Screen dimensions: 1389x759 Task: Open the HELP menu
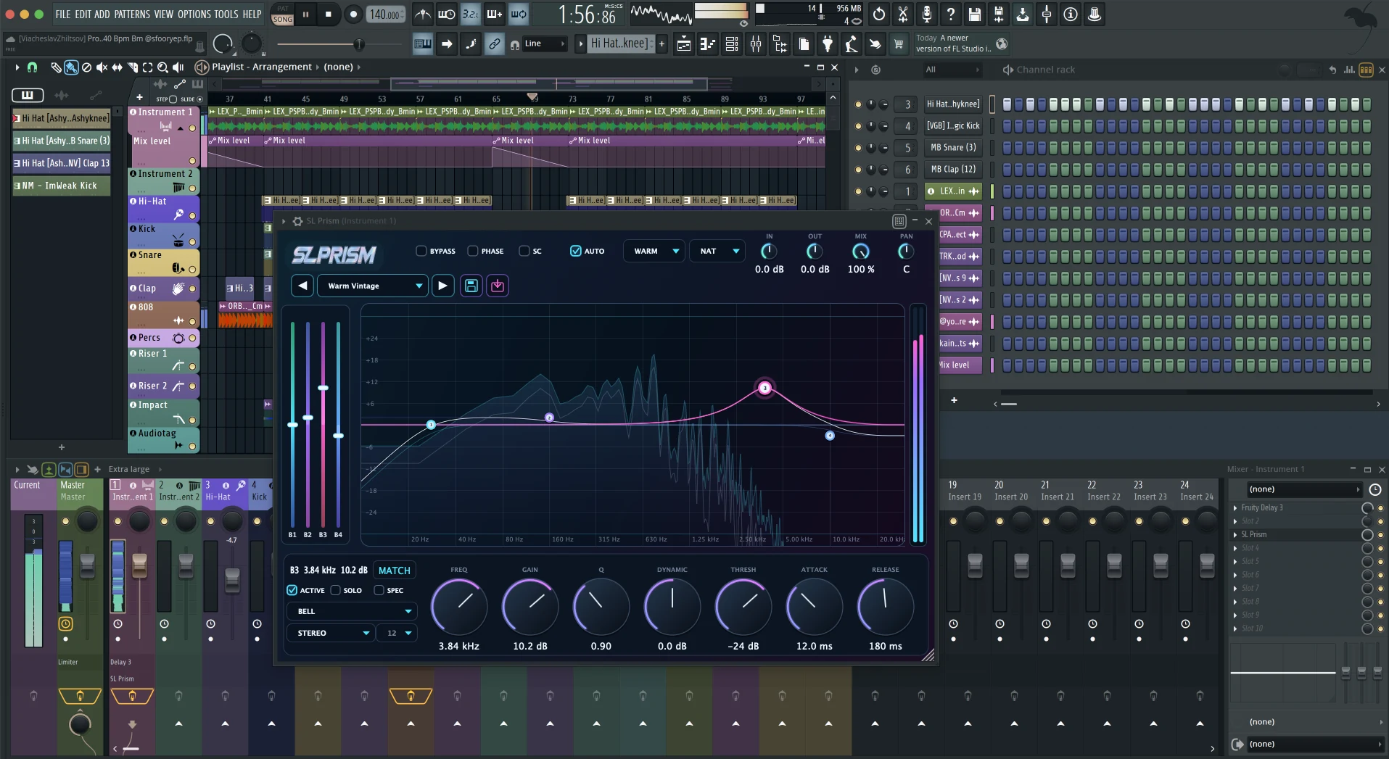[252, 14]
